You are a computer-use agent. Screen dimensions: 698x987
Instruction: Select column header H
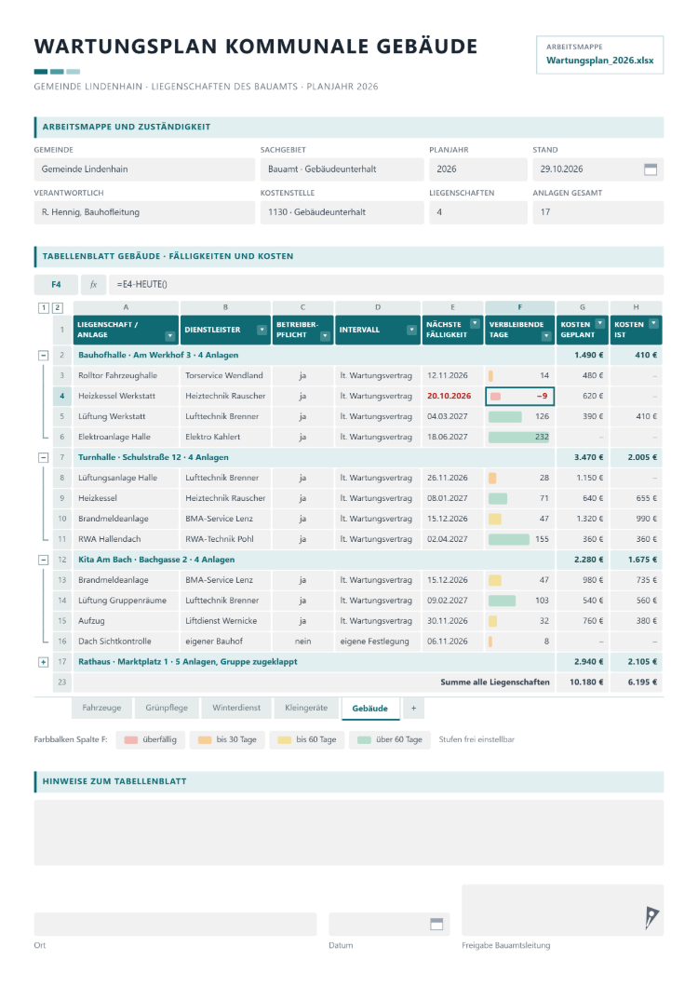[x=637, y=307]
